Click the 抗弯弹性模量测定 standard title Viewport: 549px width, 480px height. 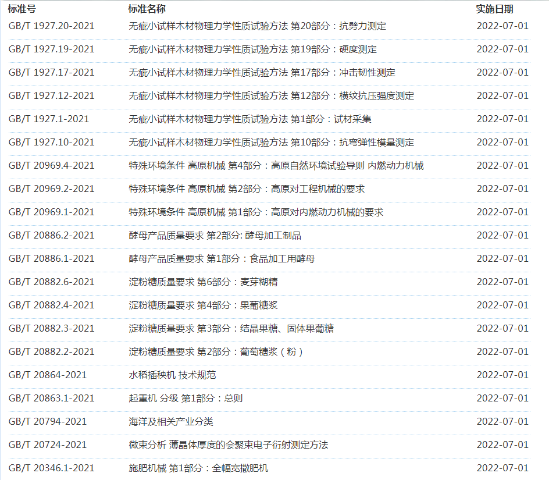pos(271,142)
